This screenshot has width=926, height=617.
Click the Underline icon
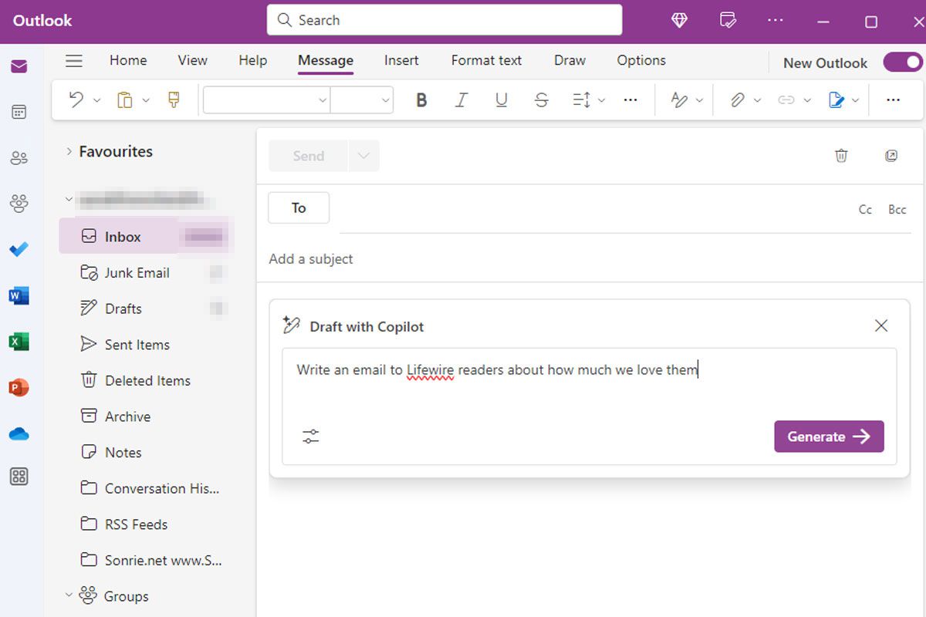click(502, 100)
